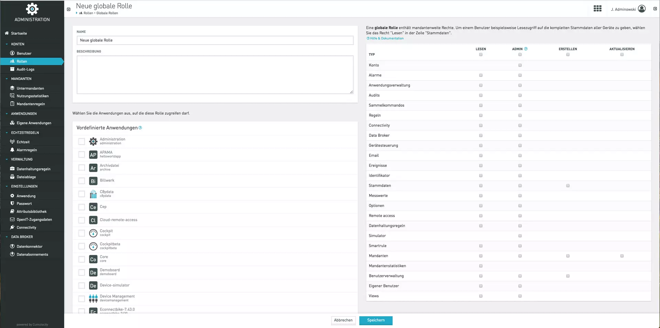Click help icon beside Vordefinierte Anwendungen
The image size is (660, 328).
140,128
